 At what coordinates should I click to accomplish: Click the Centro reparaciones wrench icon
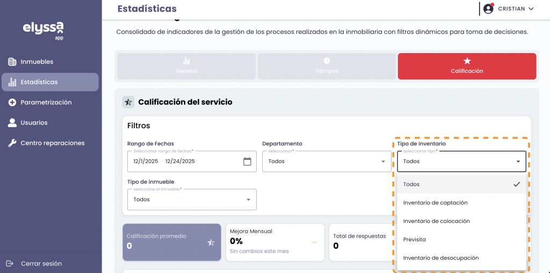coord(12,143)
